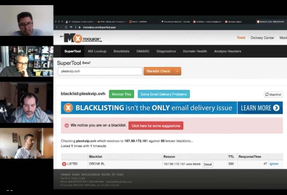
Task: Click Solve Email Delivery Problems button
Action: [163, 94]
